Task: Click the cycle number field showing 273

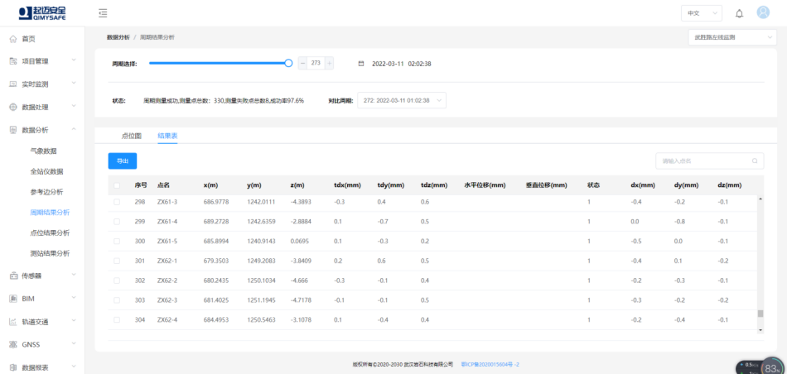Action: (x=316, y=63)
